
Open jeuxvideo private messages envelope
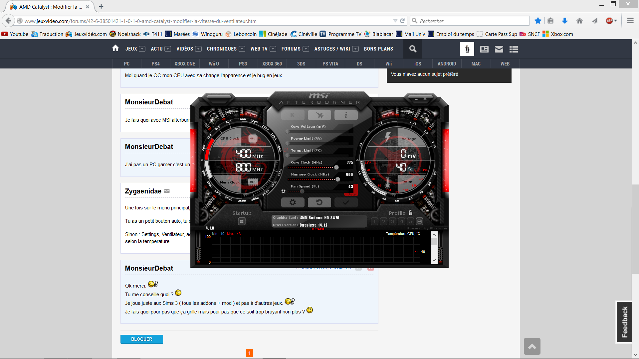click(499, 49)
